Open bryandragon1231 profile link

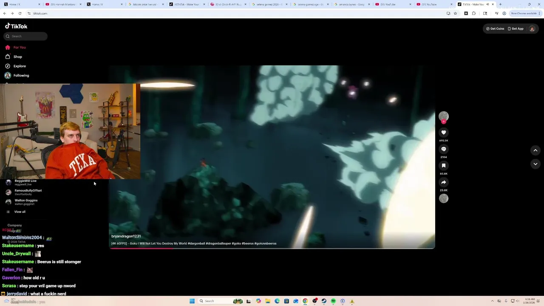[x=126, y=236]
